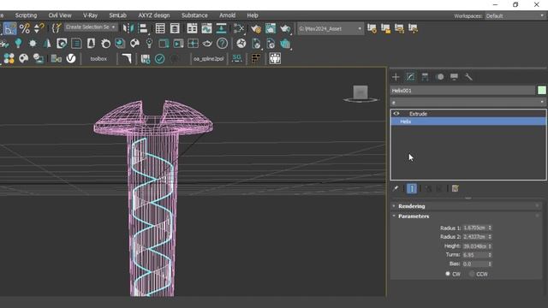Open the Civil View menu

click(x=60, y=15)
